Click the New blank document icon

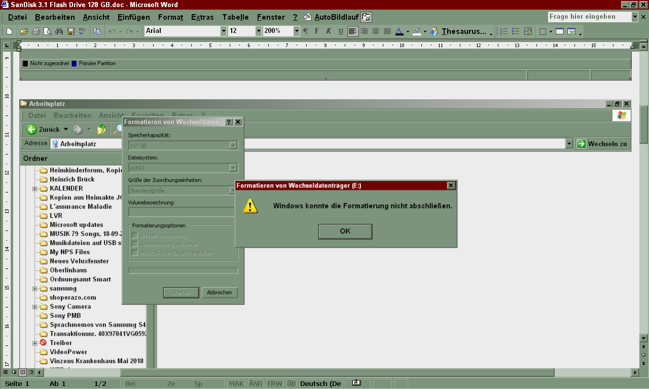9,31
